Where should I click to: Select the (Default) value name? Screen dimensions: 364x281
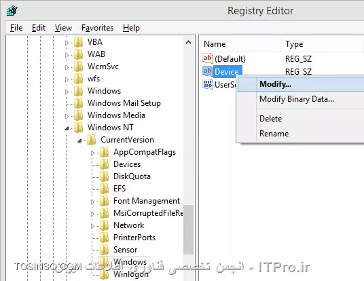pos(230,59)
